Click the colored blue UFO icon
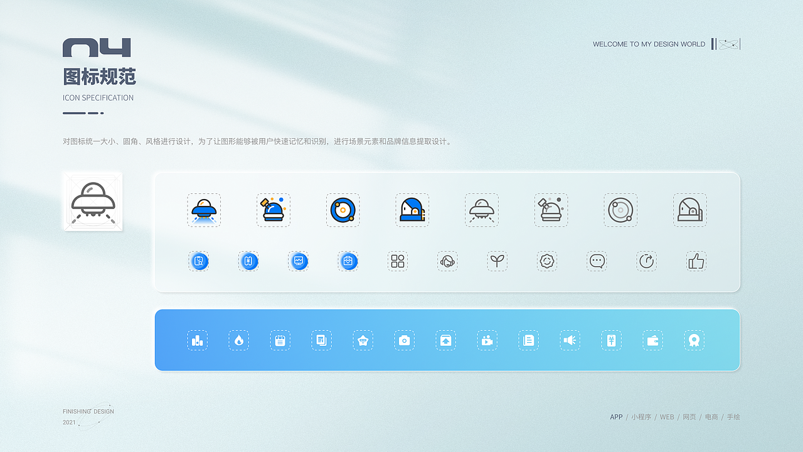 point(204,210)
